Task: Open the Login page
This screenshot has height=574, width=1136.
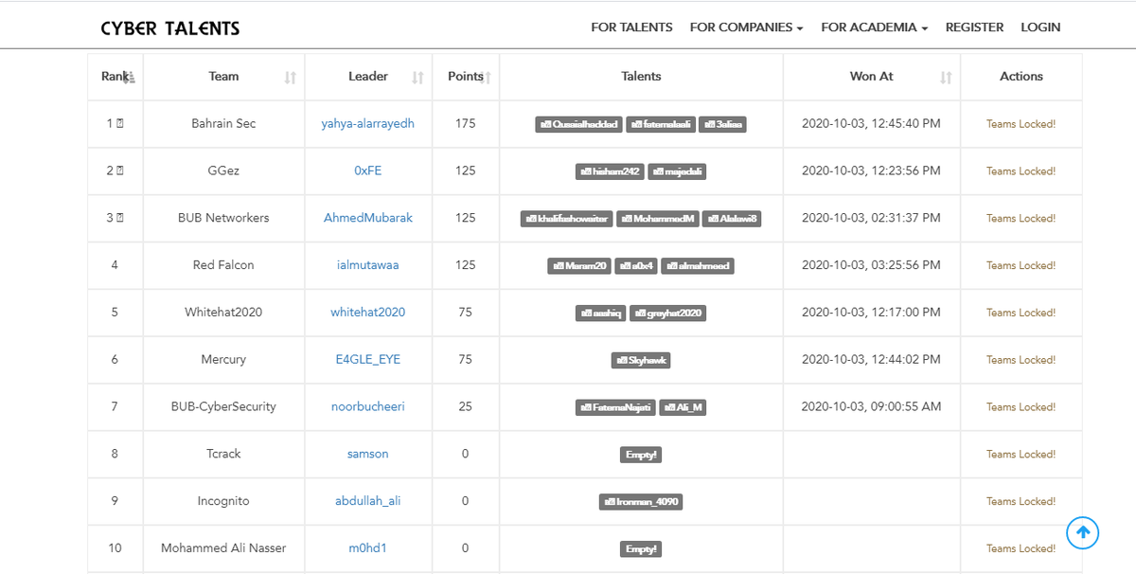Action: (1040, 27)
